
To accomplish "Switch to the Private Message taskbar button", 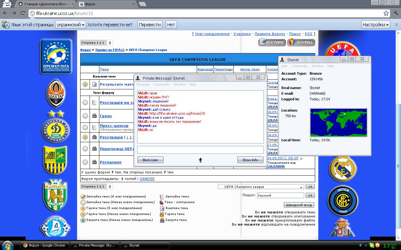I will pyautogui.click(x=95, y=245).
